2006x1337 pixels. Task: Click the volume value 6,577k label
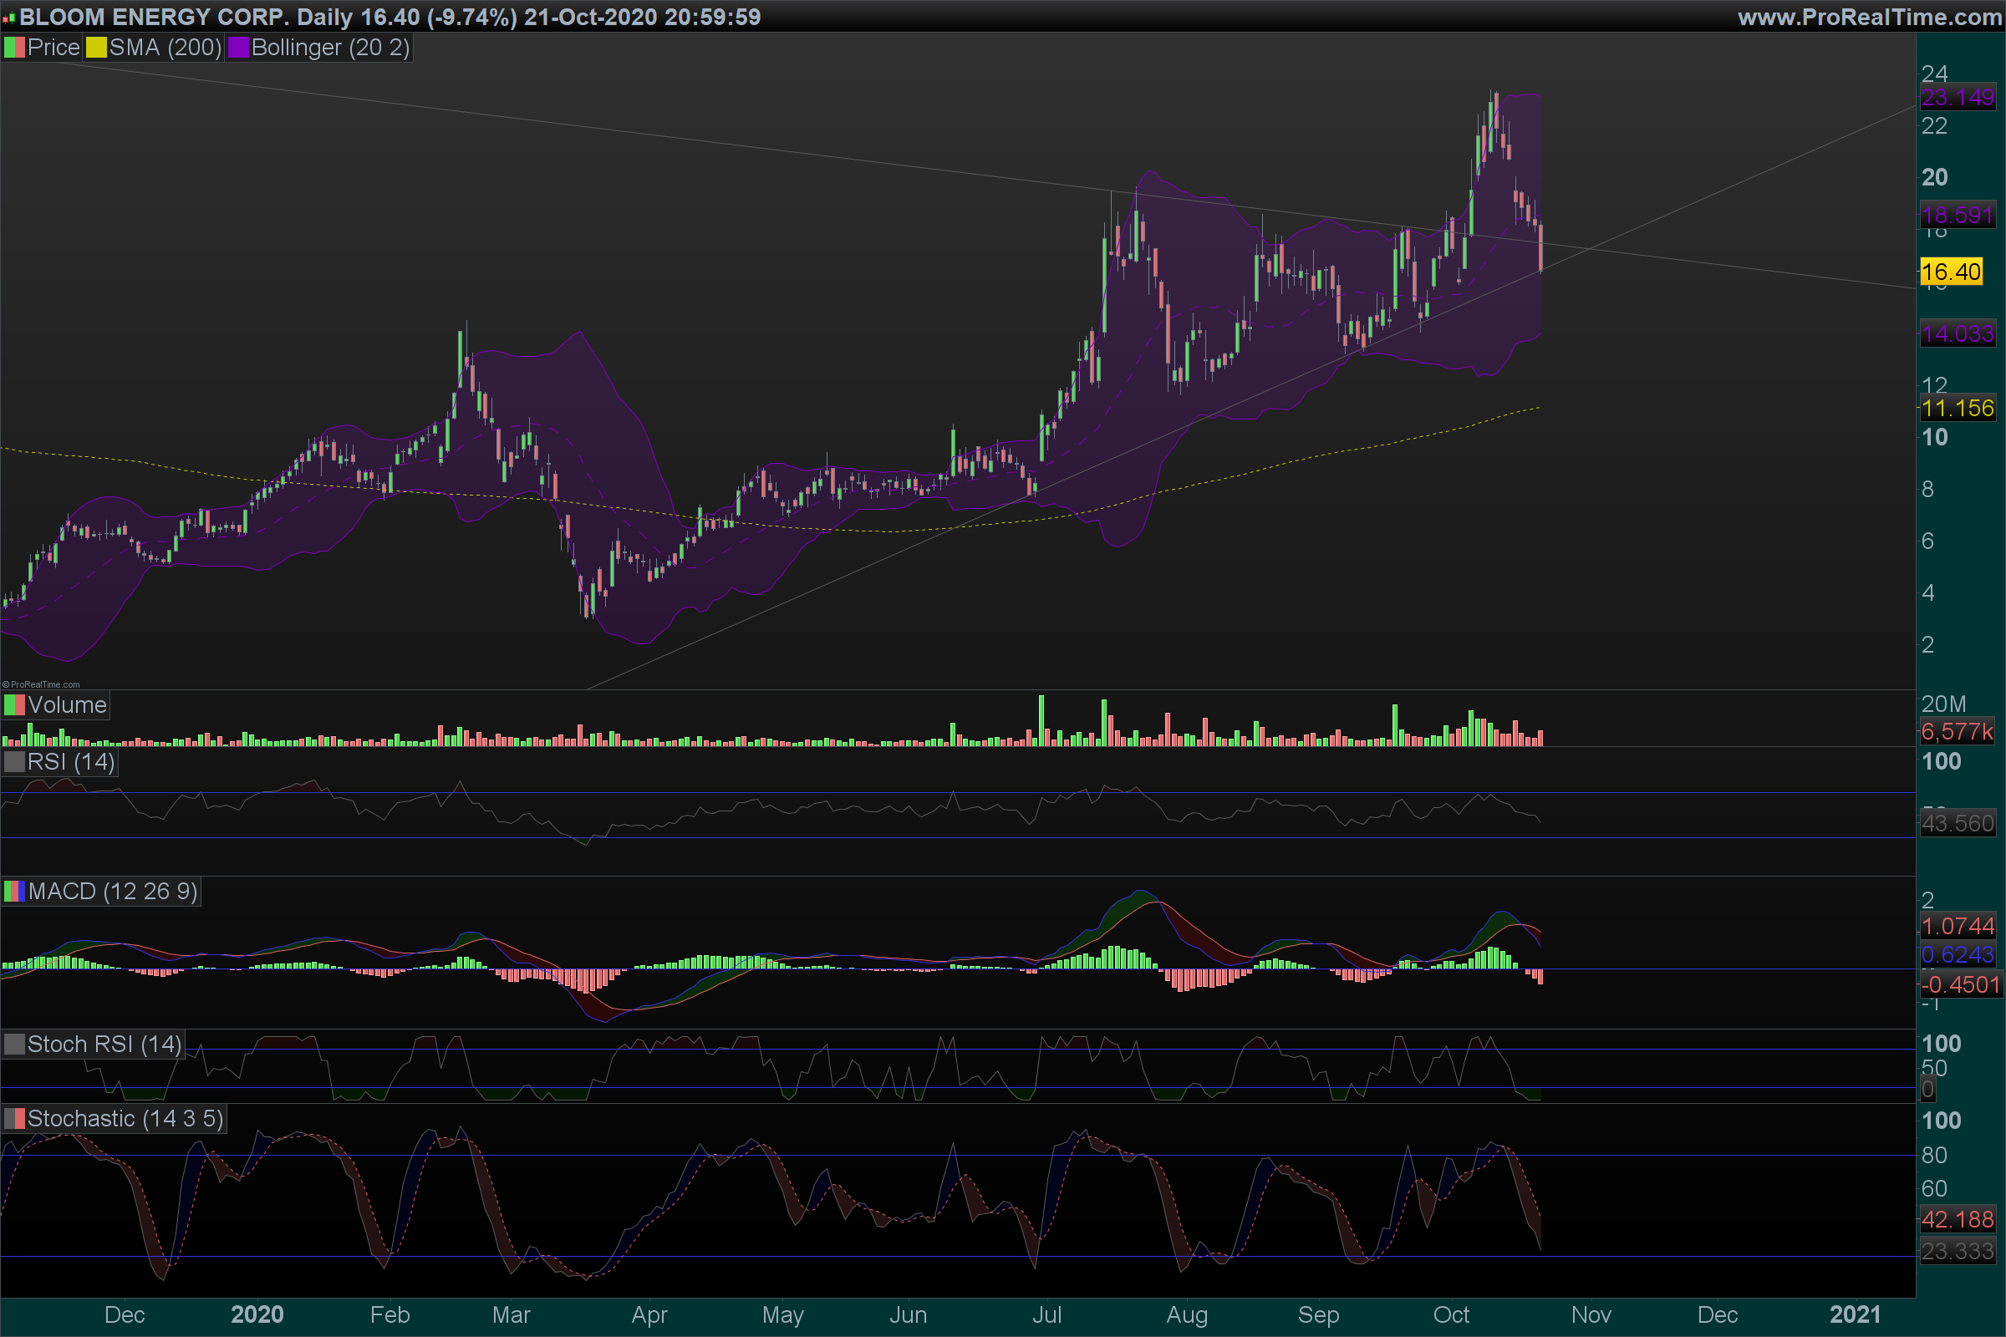pyautogui.click(x=1958, y=732)
